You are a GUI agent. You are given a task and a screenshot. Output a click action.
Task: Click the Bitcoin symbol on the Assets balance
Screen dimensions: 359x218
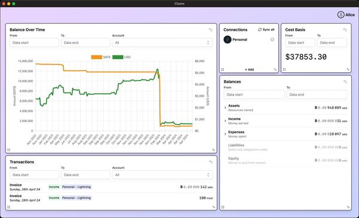[316, 108]
